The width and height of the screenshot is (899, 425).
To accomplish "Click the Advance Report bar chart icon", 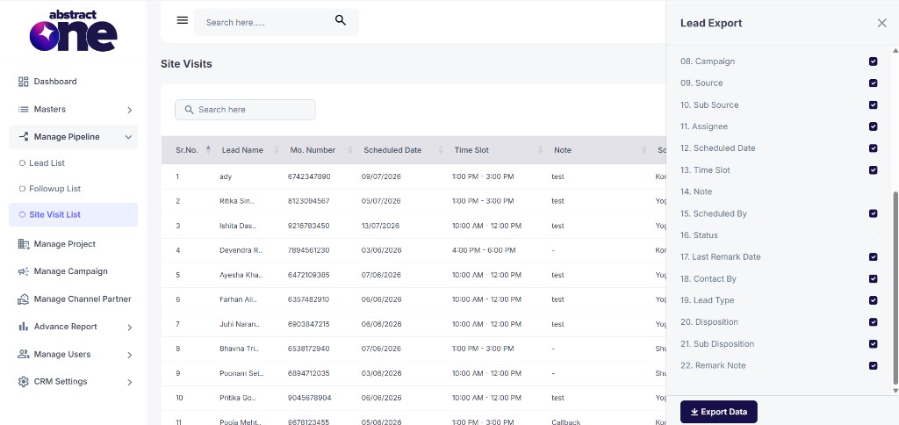I will pyautogui.click(x=24, y=327).
